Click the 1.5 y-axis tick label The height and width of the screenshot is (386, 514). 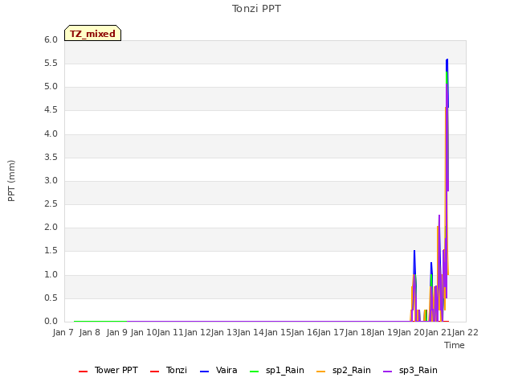(51, 251)
